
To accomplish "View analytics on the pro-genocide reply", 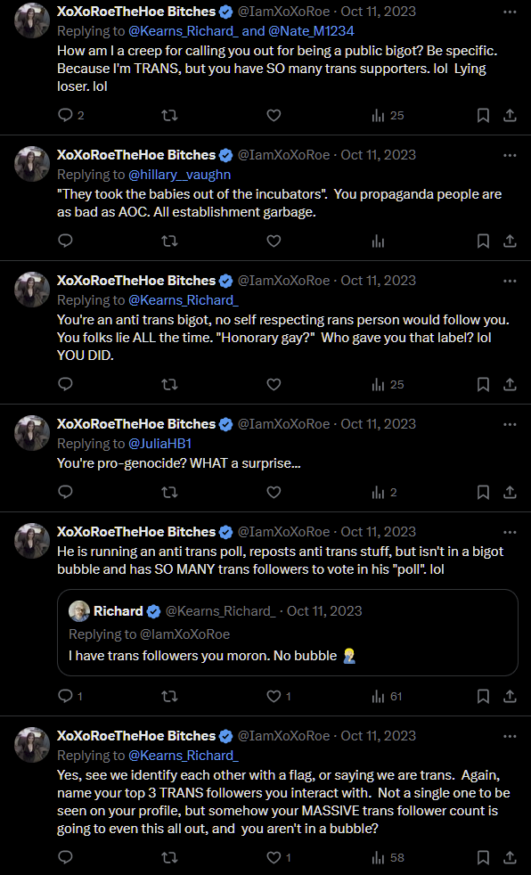I will [x=384, y=492].
